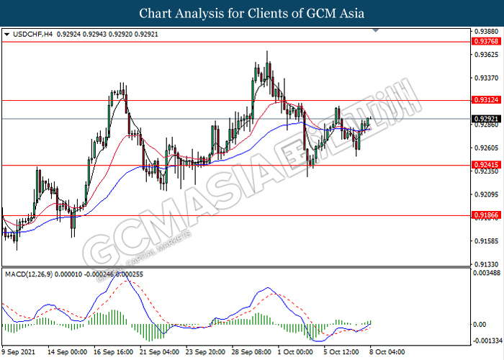Image resolution: width=504 pixels, height=360 pixels.
Task: Select the 0.93124 red price label
Action: (x=486, y=100)
